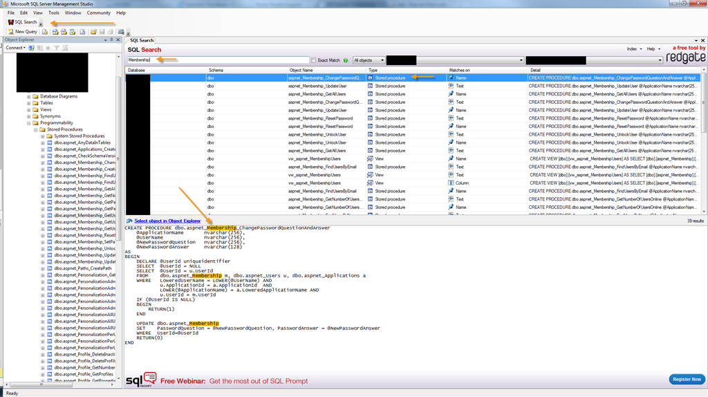This screenshot has width=708, height=397.
Task: Sort results by Matches on column header
Action: coord(487,71)
